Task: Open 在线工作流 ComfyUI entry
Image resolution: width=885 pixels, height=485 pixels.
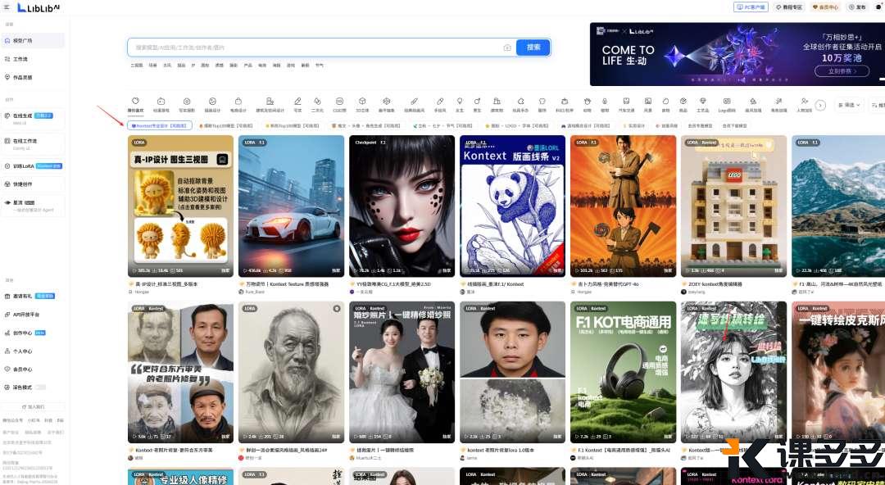Action: [x=34, y=143]
